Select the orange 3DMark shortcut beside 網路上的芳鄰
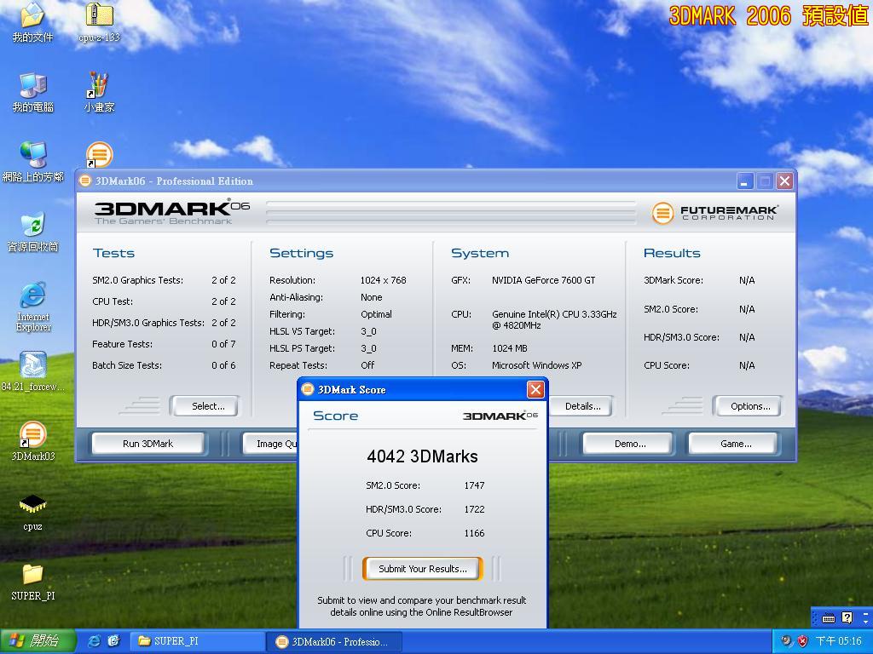This screenshot has width=873, height=654. pos(99,155)
